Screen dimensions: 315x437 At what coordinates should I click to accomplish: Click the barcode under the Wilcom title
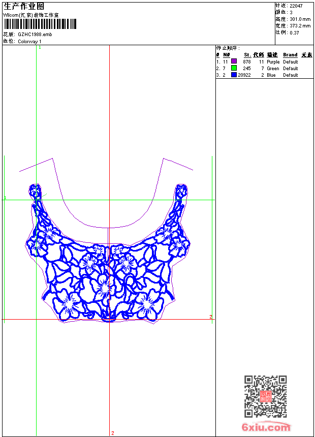pos(40,24)
